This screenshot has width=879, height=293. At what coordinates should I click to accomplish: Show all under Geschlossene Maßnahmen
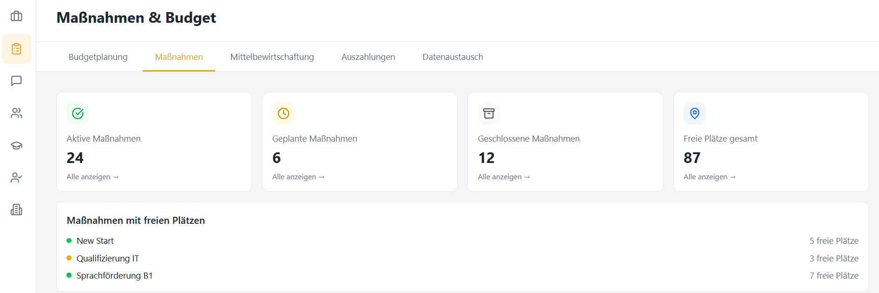click(504, 177)
